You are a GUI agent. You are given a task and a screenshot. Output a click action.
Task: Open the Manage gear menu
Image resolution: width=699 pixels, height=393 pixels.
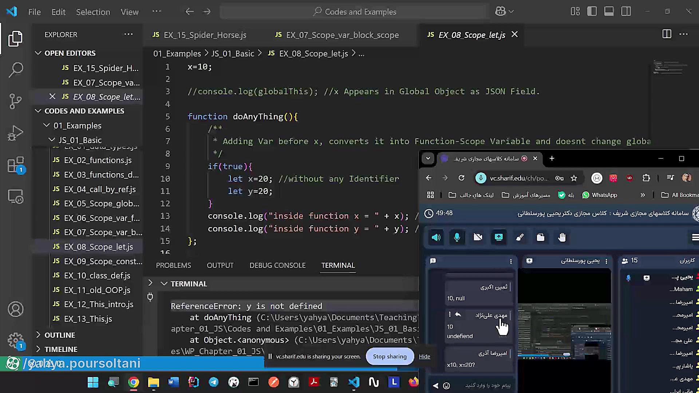15,341
